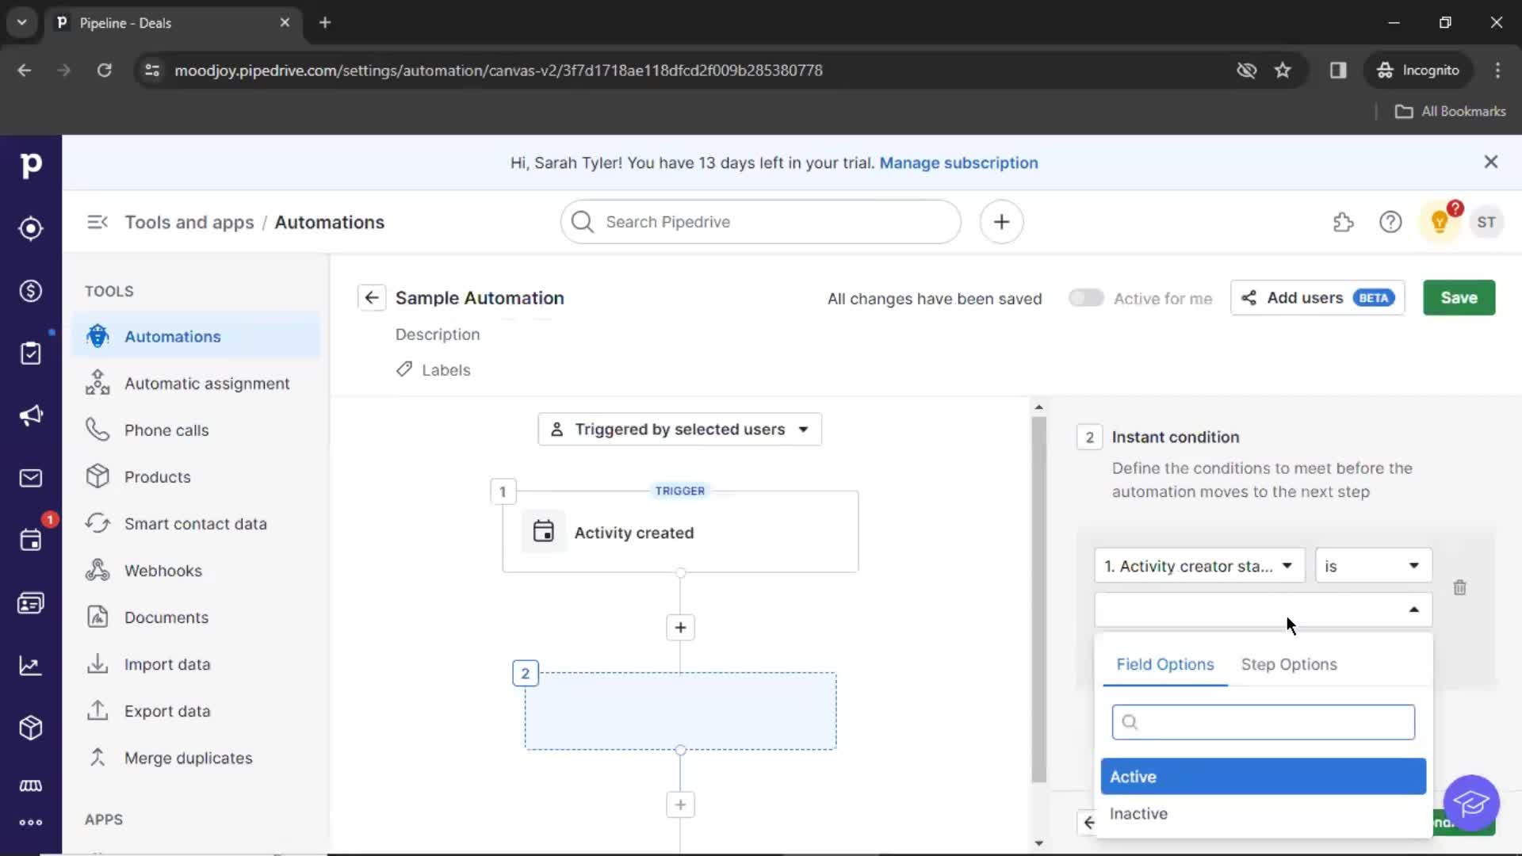This screenshot has height=856, width=1522.
Task: Select Inactive from dropdown options
Action: coord(1138,813)
